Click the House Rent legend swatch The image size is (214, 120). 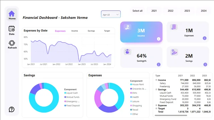point(131,84)
